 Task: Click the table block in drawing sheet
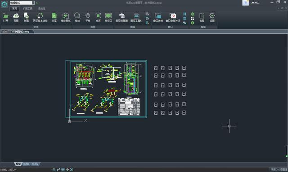[129, 107]
